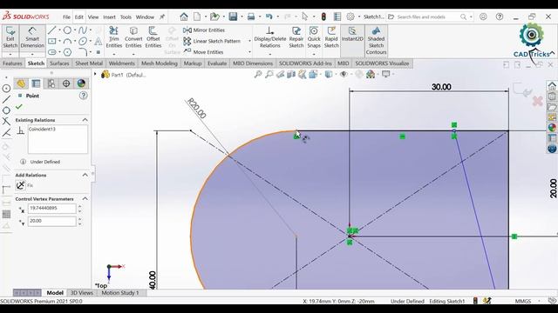Collapse the Add Relations section

[85, 175]
